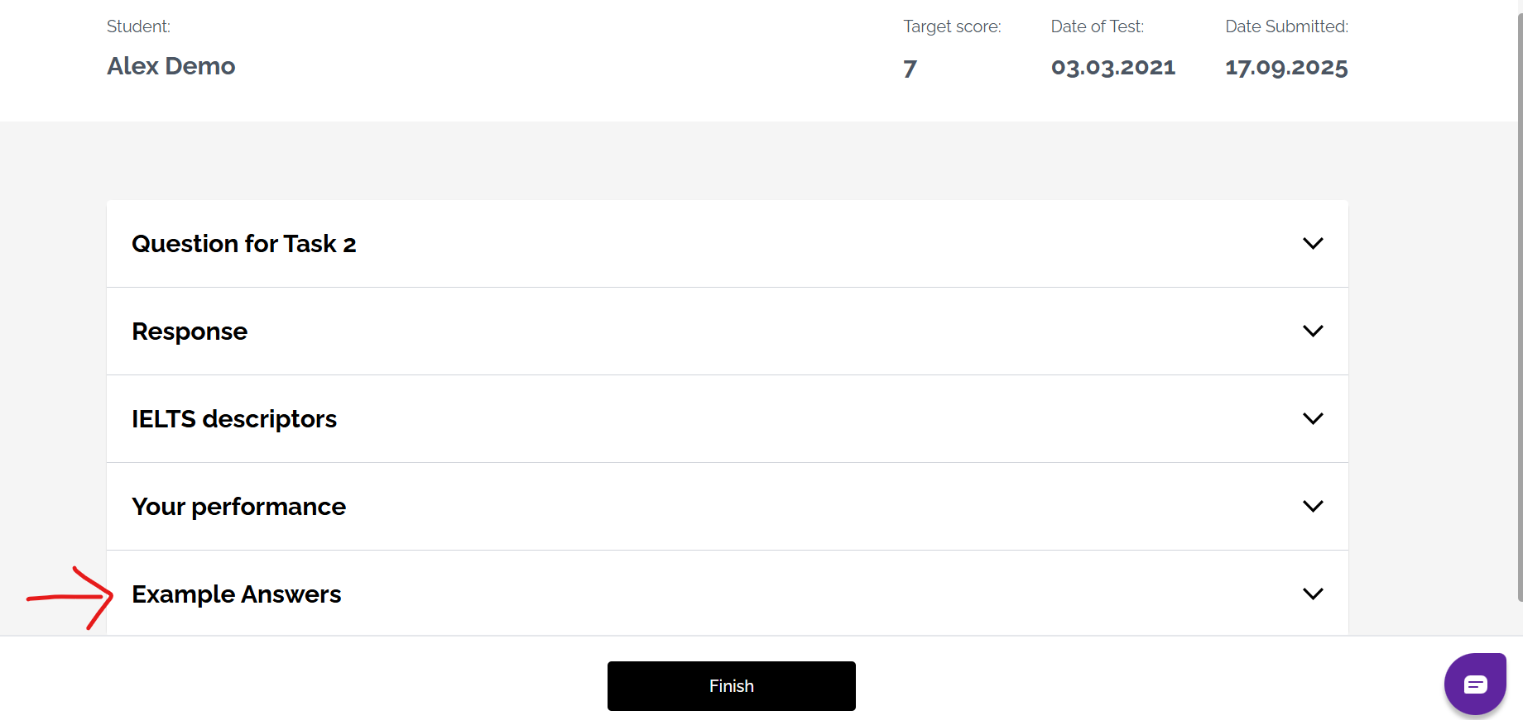Click the student name Alex Demo
The height and width of the screenshot is (725, 1523).
[x=171, y=66]
